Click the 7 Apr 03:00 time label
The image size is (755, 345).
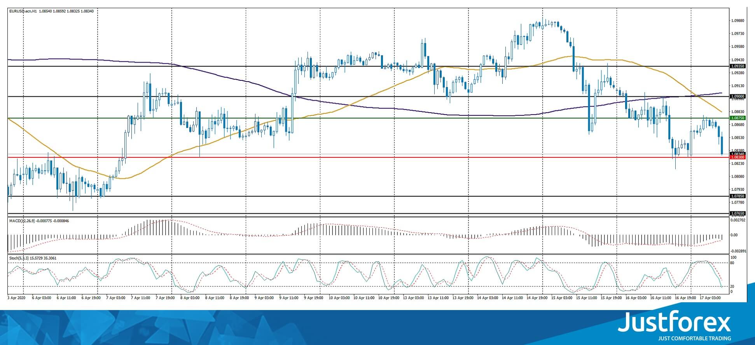(x=116, y=298)
